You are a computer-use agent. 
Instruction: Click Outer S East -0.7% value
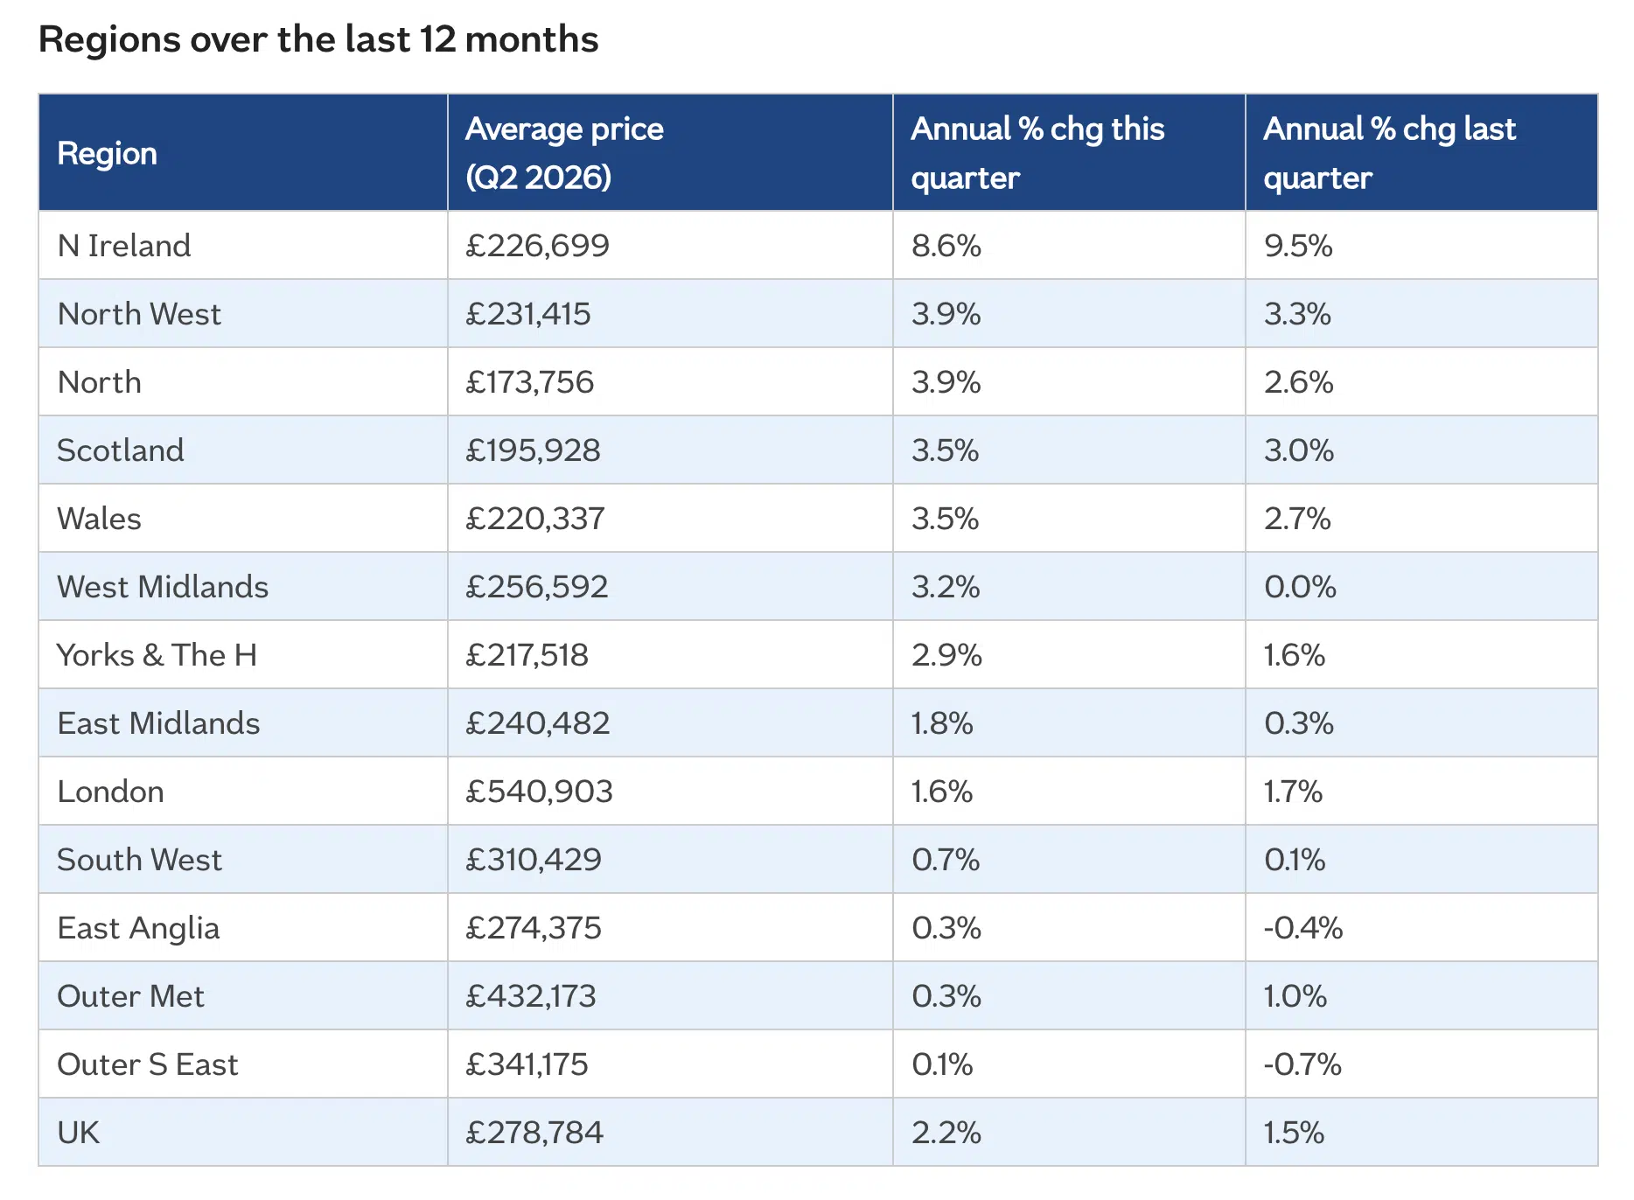pyautogui.click(x=1302, y=1064)
